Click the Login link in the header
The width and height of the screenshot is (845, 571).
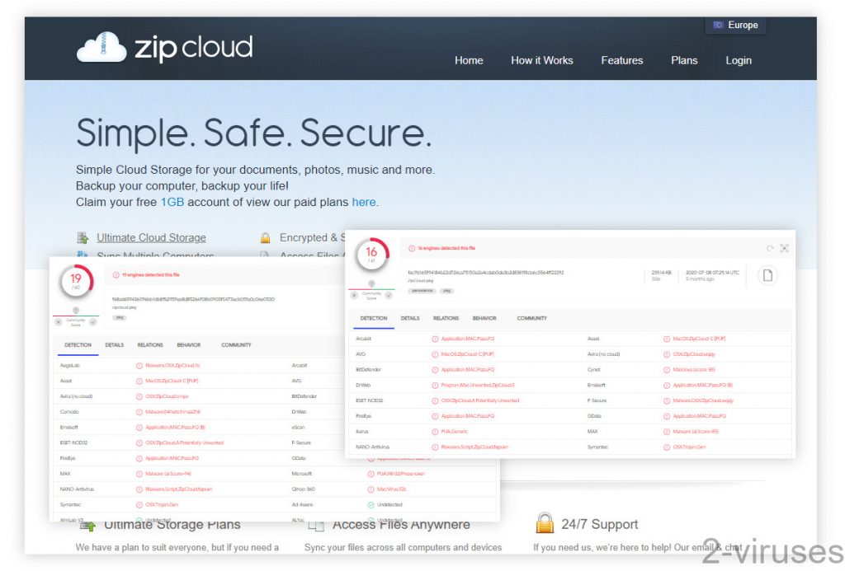(739, 60)
